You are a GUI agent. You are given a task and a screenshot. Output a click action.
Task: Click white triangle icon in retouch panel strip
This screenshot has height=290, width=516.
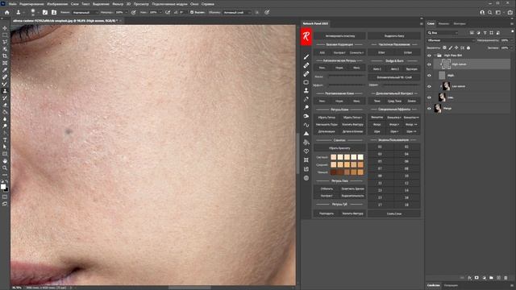tap(306, 134)
